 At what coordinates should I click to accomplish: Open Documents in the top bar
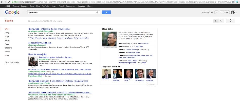[70, 6]
